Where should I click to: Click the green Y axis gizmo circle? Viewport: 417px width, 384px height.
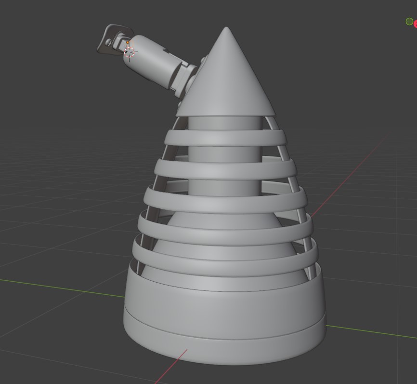(409, 22)
